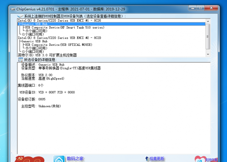The image size is (227, 162).
Task: Minimize the ChipGenius window
Action: coord(193,8)
